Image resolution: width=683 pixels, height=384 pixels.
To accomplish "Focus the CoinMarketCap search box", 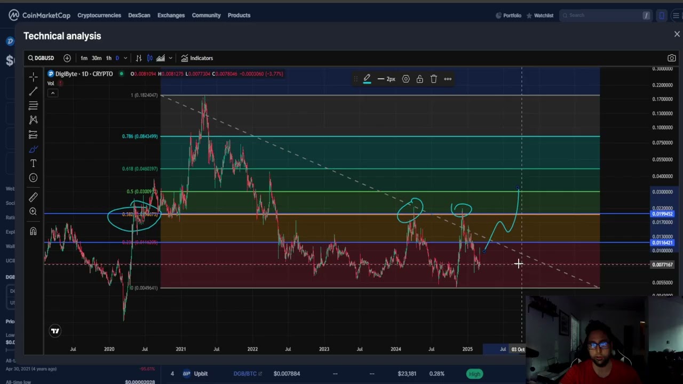I will [x=605, y=15].
